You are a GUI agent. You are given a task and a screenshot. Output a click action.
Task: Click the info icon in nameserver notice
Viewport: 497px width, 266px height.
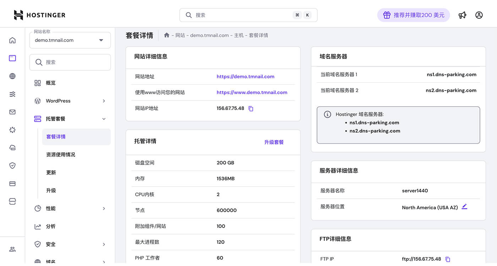(327, 114)
